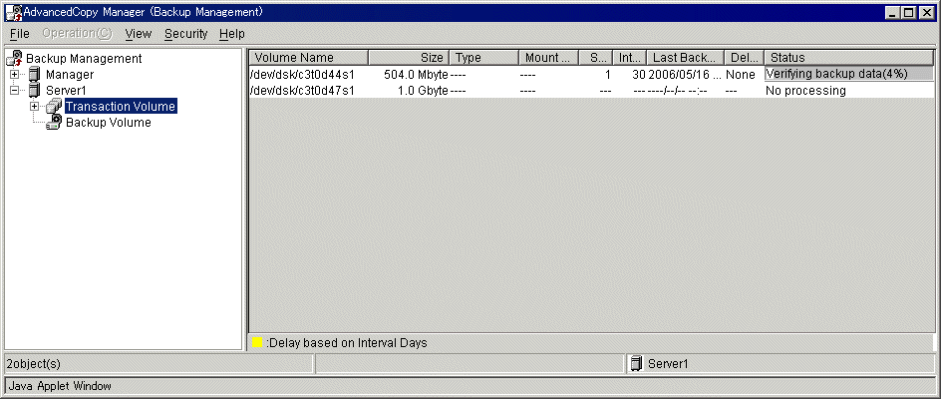Click the yellow delay legend swatch

257,342
